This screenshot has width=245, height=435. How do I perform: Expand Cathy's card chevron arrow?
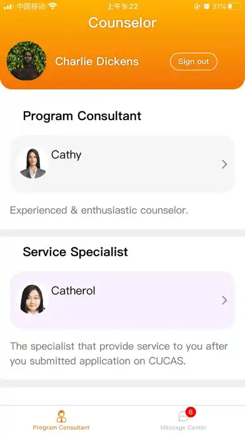[x=224, y=164]
